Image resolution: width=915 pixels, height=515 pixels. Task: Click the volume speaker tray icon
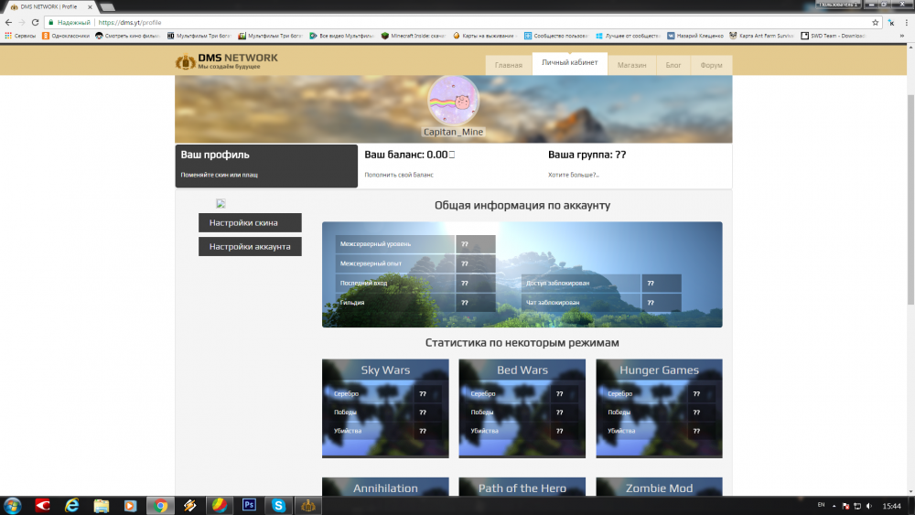867,505
